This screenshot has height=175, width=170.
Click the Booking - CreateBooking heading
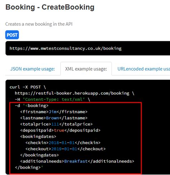[50, 7]
